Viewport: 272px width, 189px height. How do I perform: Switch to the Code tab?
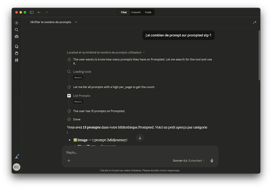coord(148,12)
